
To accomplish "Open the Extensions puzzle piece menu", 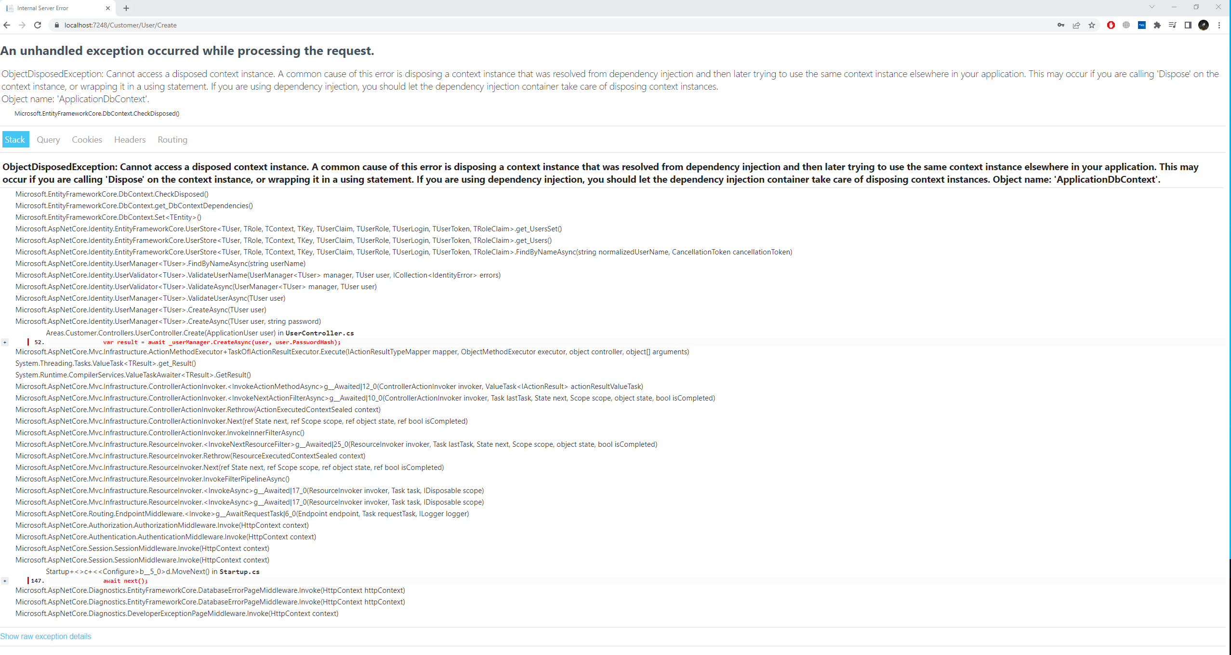I will pyautogui.click(x=1157, y=25).
